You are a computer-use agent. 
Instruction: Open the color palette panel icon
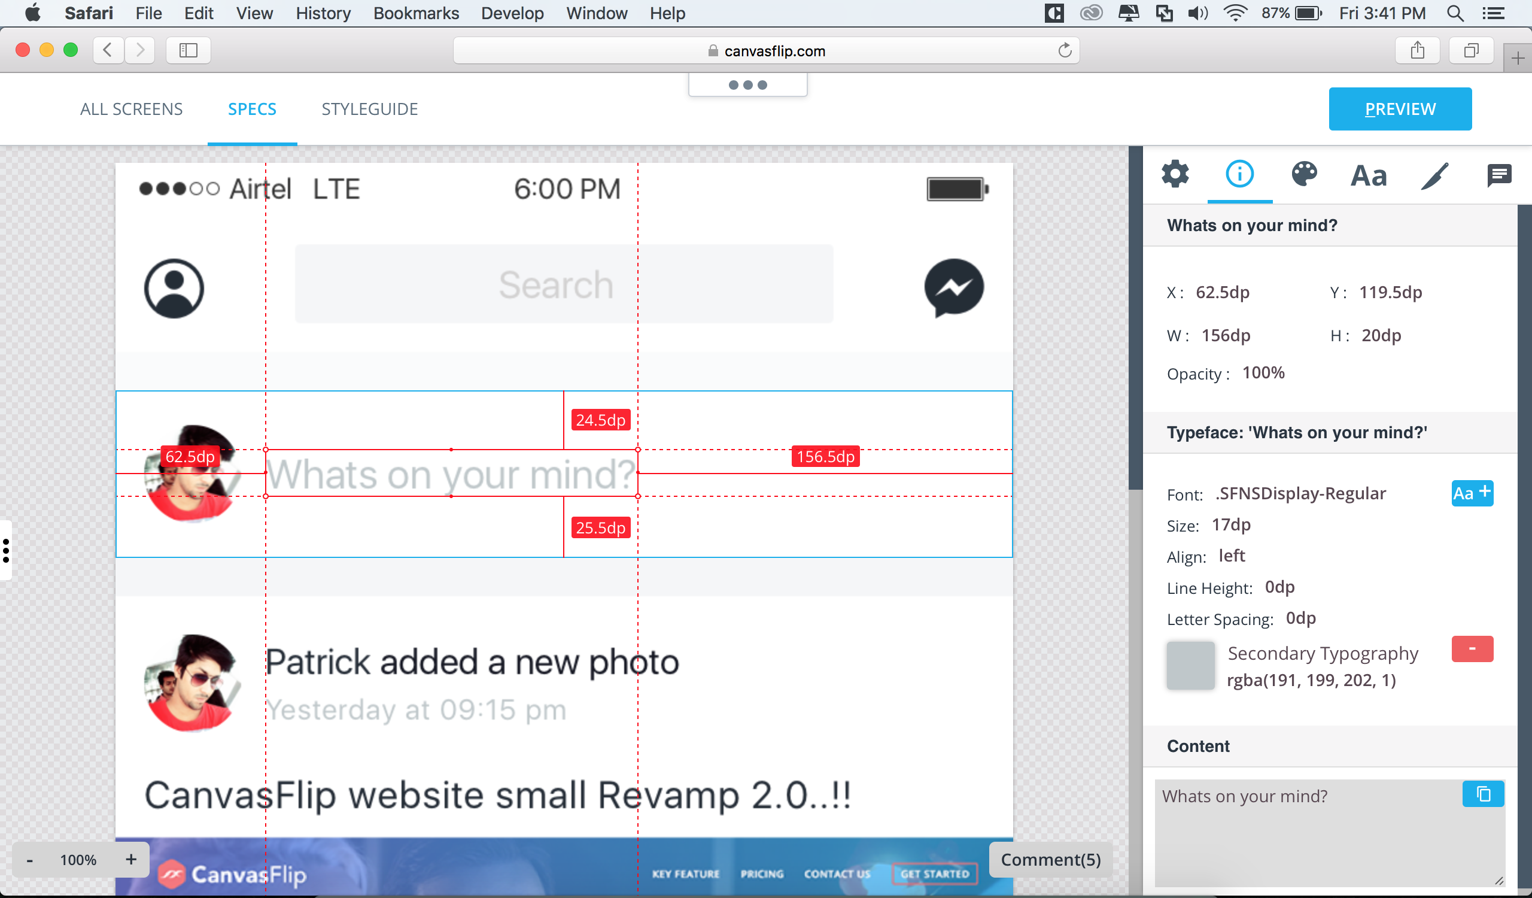pyautogui.click(x=1304, y=174)
